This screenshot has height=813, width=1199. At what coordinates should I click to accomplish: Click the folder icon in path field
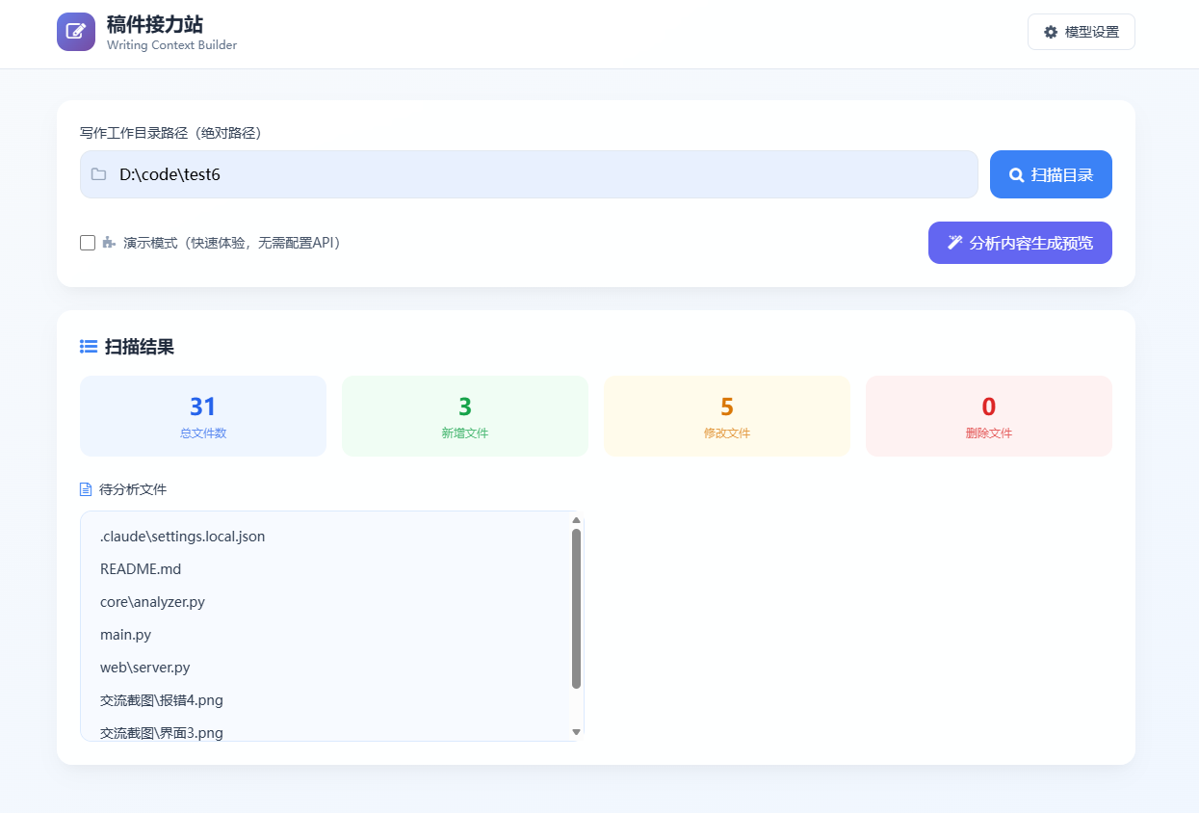[x=98, y=174]
